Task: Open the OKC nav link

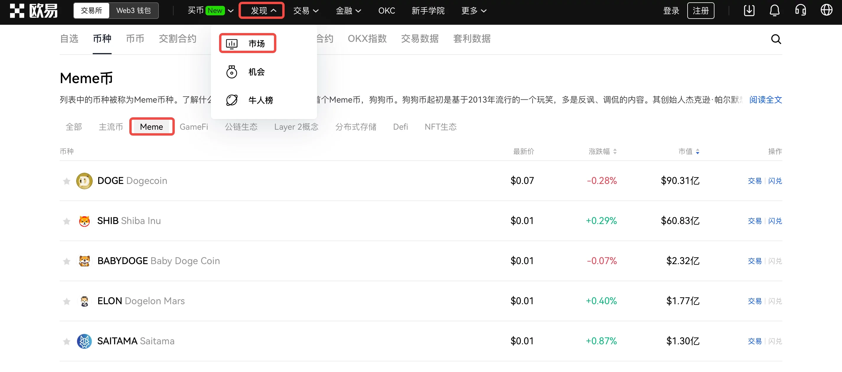Action: tap(387, 11)
